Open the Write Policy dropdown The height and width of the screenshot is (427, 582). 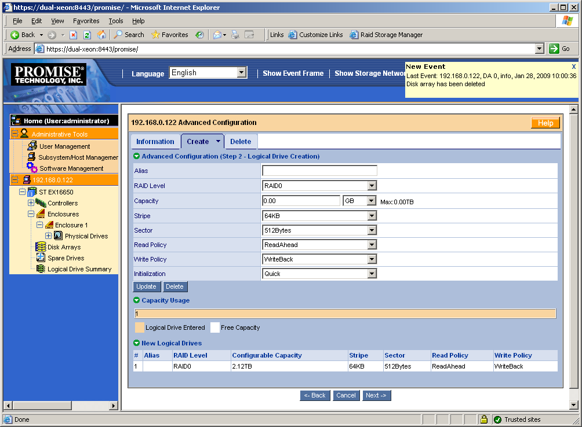(372, 259)
